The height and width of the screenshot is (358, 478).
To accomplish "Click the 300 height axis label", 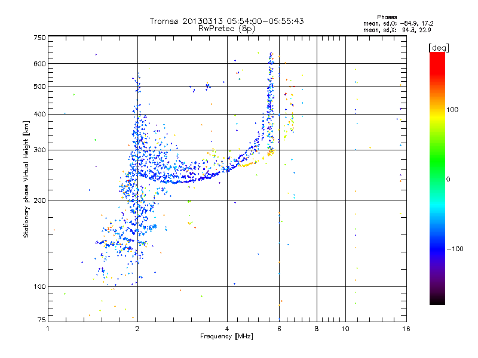I will pos(39,150).
